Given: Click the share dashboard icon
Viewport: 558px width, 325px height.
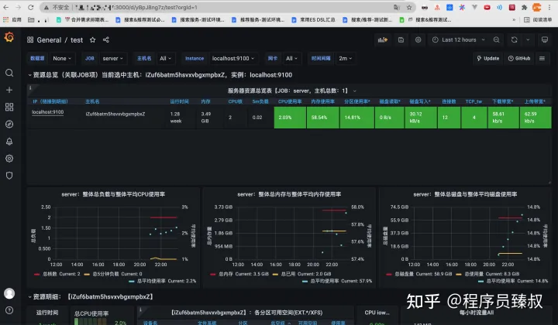Looking at the screenshot, I should [106, 39].
